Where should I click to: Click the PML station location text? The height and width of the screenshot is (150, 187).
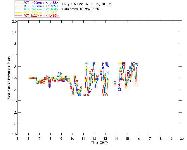86,4
